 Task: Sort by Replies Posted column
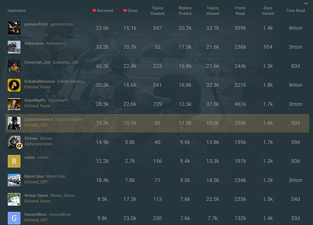[185, 11]
